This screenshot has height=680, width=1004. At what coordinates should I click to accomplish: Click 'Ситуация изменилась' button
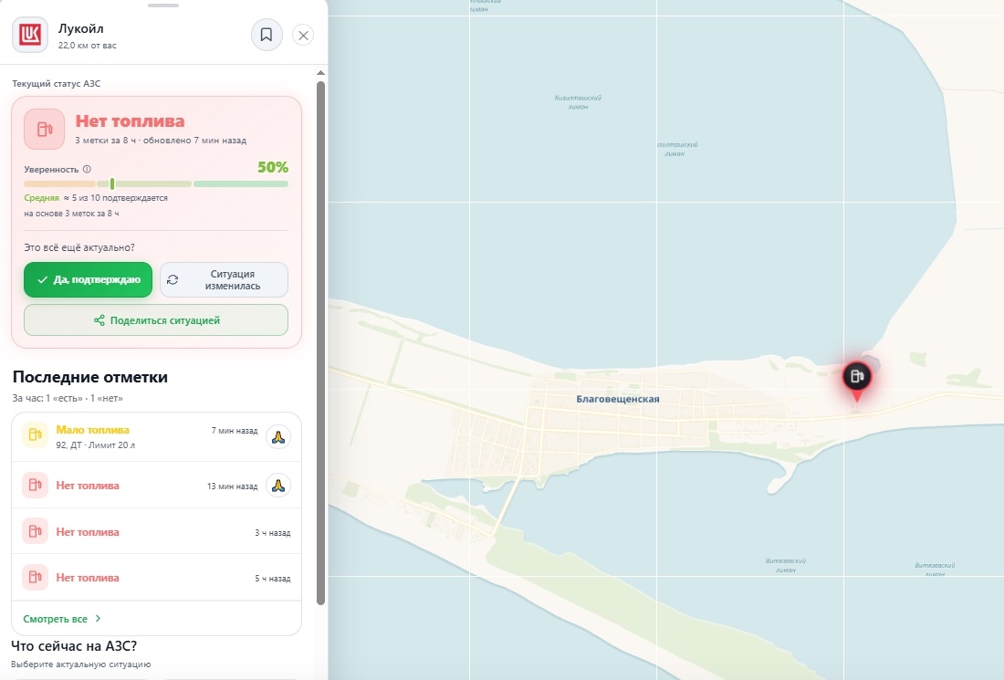pos(225,280)
